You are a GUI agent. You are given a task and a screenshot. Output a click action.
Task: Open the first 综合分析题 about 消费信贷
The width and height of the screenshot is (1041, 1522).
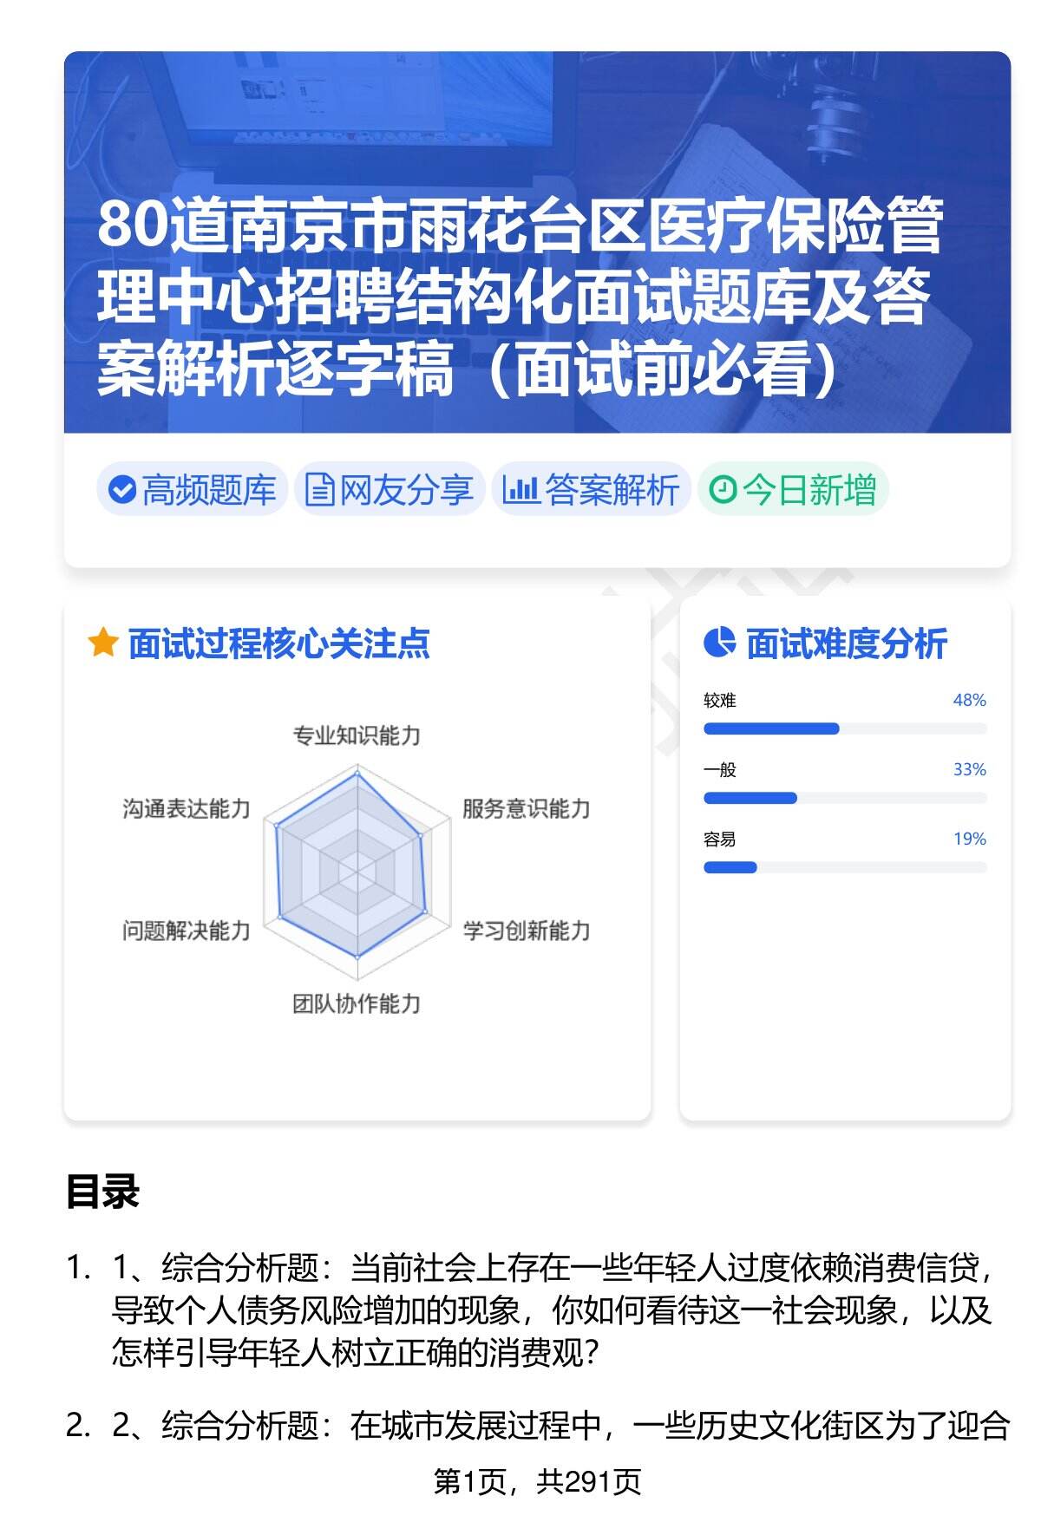(x=552, y=1310)
